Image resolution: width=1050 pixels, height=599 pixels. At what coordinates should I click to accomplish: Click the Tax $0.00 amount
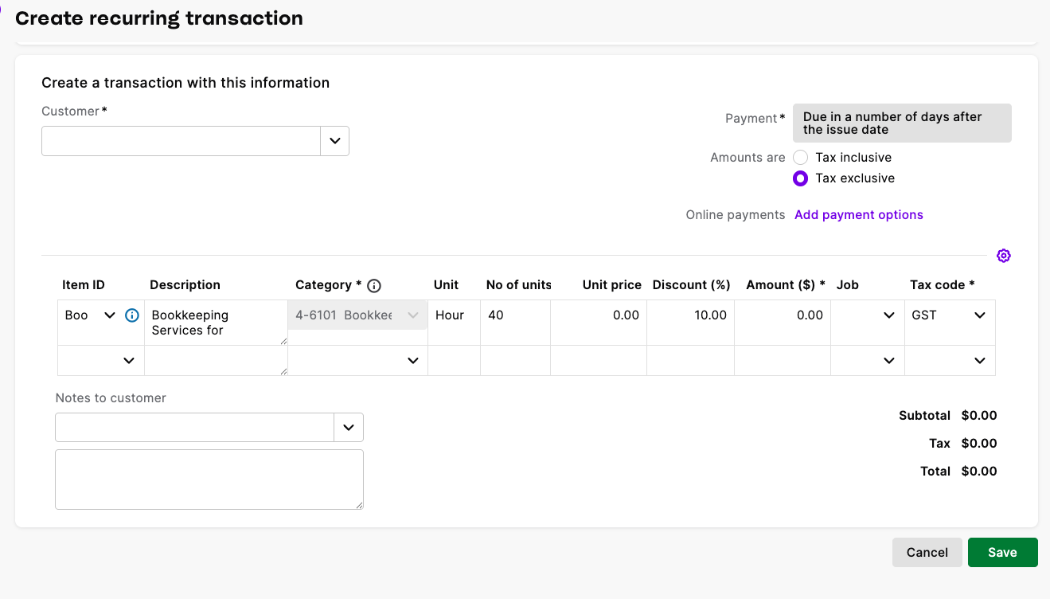point(979,444)
